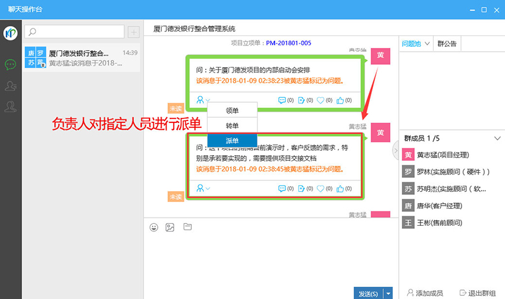Click thumbs-up icon on second question message

click(340, 189)
